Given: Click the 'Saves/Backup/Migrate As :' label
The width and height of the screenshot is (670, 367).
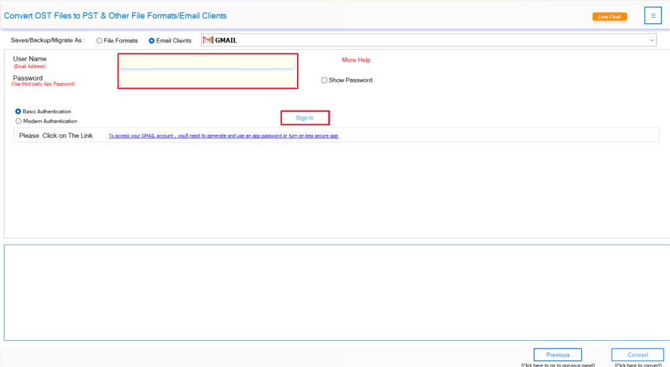Looking at the screenshot, I should click(x=48, y=40).
